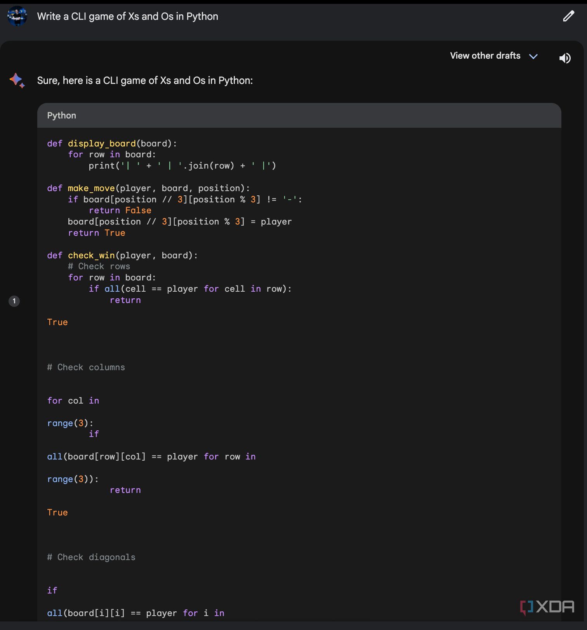Click the '# Check diagonals' comment
This screenshot has width=587, height=630.
(x=91, y=557)
